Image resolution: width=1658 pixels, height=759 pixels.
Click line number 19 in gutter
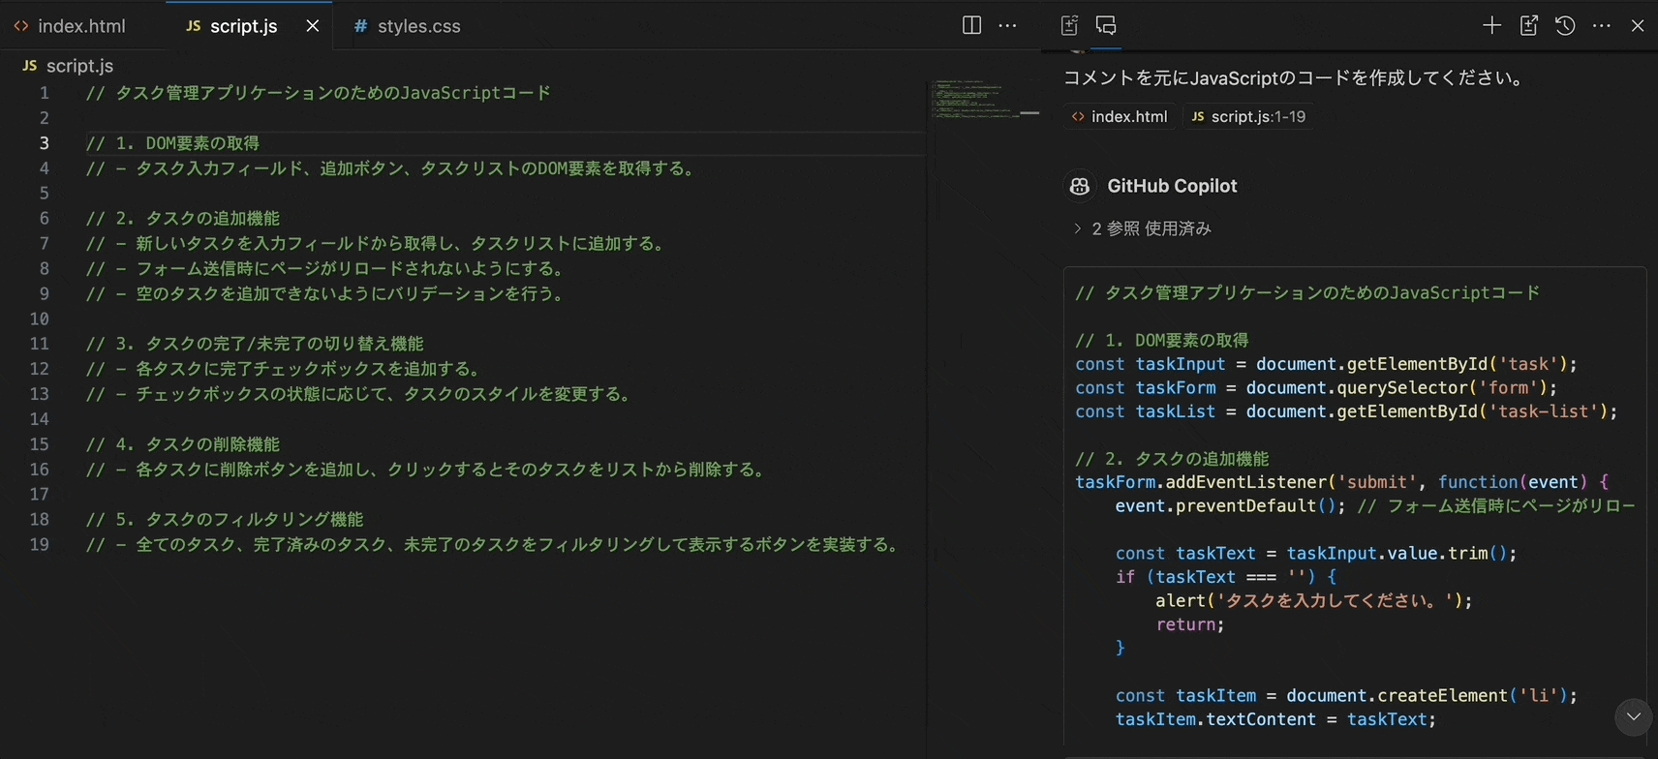click(x=39, y=544)
